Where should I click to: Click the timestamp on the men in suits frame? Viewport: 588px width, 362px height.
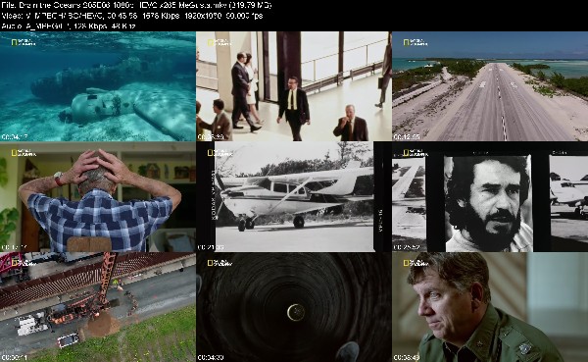coord(211,137)
